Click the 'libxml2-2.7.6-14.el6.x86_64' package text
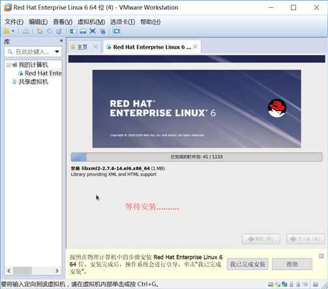Image resolution: width=328 pixels, height=289 pixels. coord(115,169)
